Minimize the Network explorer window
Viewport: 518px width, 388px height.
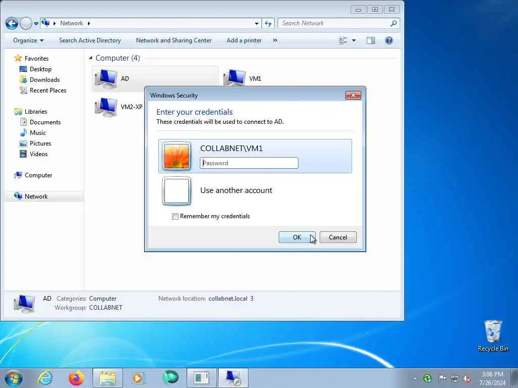(x=358, y=10)
